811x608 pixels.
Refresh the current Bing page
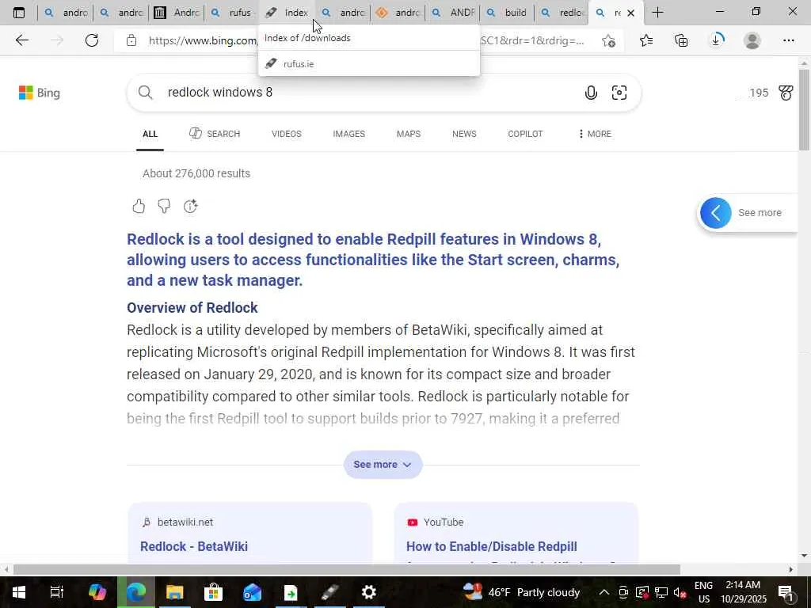pos(92,40)
